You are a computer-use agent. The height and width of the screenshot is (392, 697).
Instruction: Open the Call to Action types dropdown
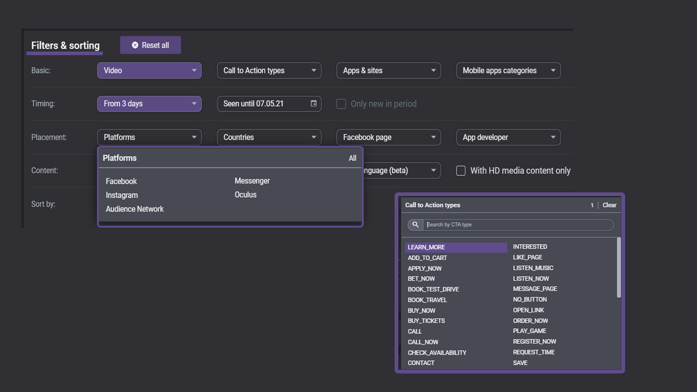tap(269, 70)
